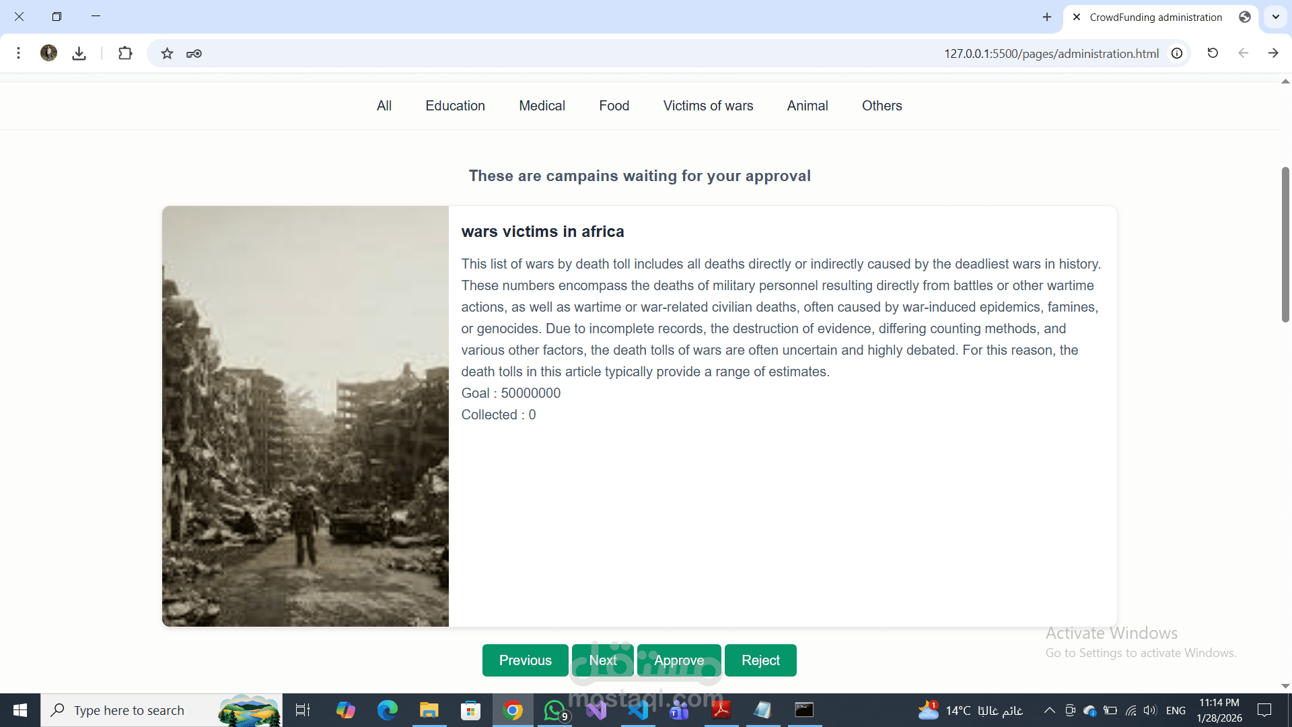
Task: Expand the tab search dropdown arrow
Action: (x=1275, y=17)
